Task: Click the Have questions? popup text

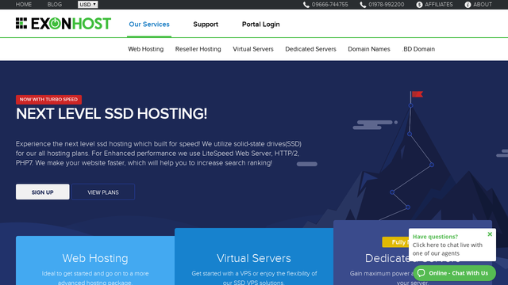Action: coord(435,237)
